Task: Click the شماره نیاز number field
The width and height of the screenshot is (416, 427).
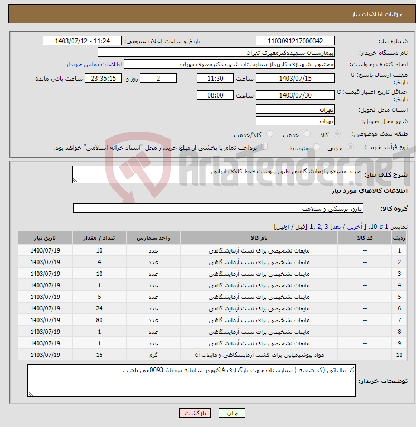Action: 295,41
